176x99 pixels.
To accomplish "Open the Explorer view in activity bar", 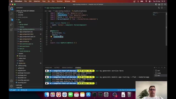I will point(12,9).
